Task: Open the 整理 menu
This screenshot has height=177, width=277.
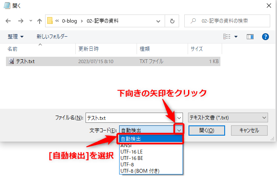Action: coord(15,37)
